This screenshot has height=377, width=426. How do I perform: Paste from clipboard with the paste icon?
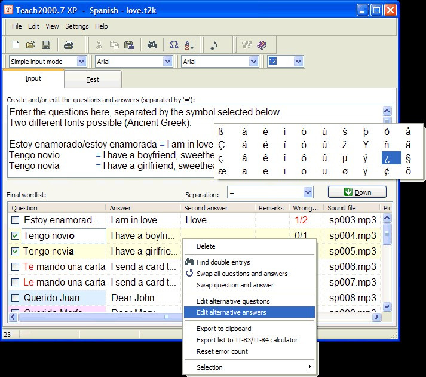click(129, 45)
